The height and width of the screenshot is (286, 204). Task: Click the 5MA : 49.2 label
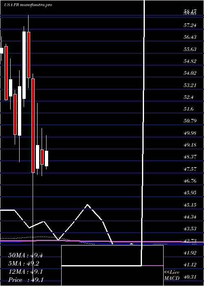click(x=24, y=264)
